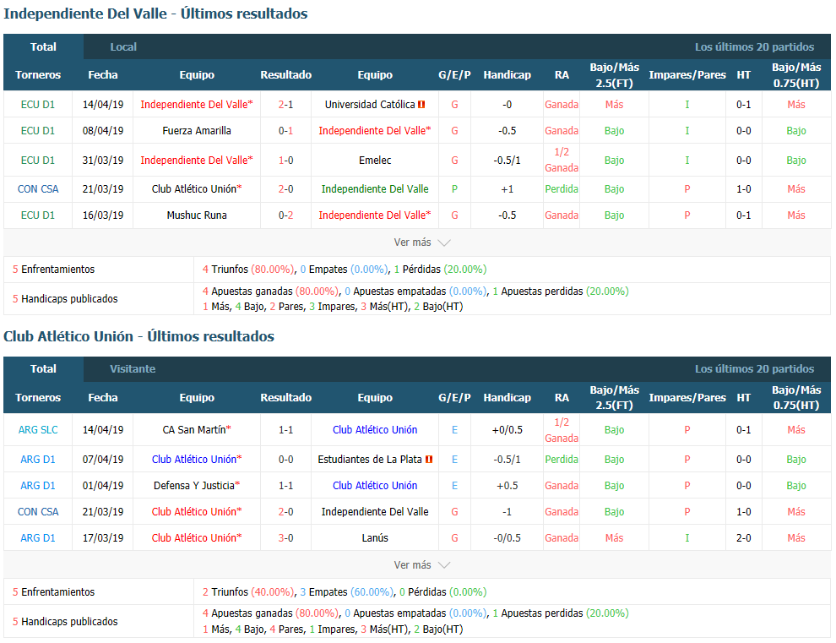Click the 3-0 result versus Lanús

pyautogui.click(x=285, y=538)
